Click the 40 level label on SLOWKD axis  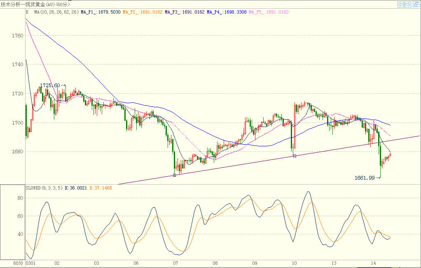[x=21, y=234]
